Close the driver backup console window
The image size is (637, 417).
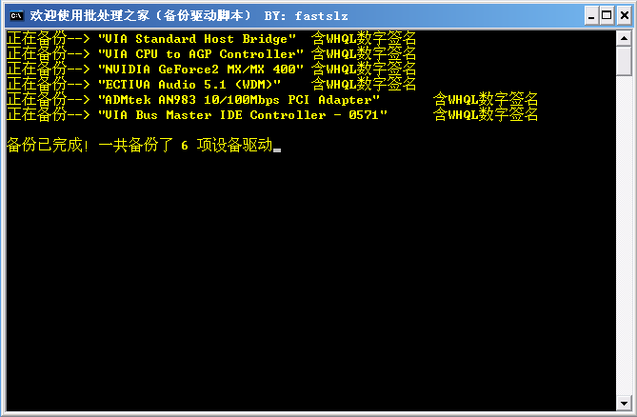625,16
